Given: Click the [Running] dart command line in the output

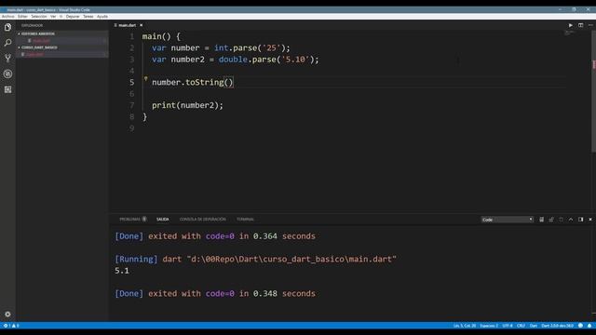Looking at the screenshot, I should click(x=255, y=259).
